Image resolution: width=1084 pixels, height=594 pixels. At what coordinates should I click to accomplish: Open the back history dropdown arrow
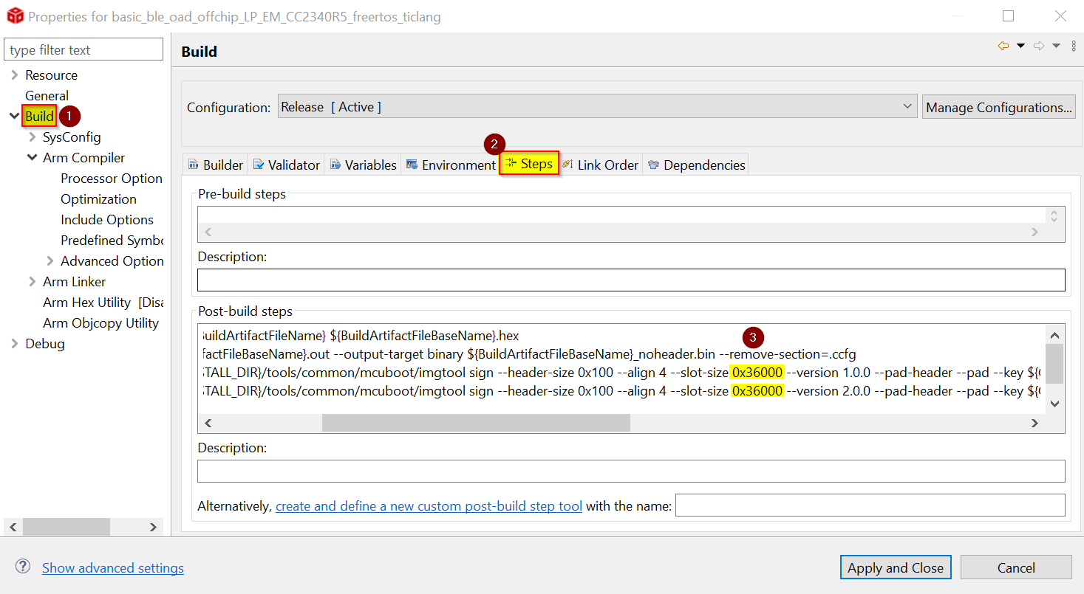1020,46
